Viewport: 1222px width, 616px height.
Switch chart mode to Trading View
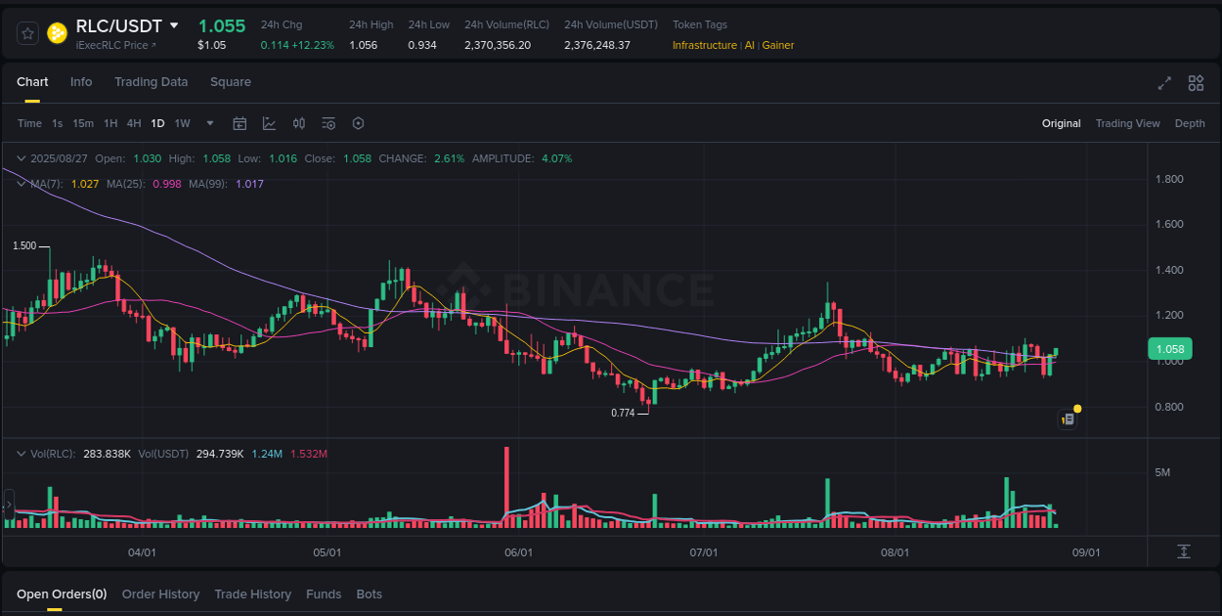[x=1127, y=123]
